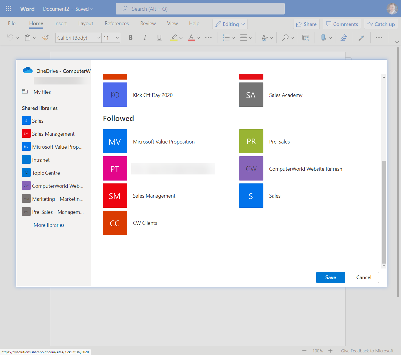The height and width of the screenshot is (355, 401).
Task: Select the Sales Management shared library
Action: pos(53,134)
